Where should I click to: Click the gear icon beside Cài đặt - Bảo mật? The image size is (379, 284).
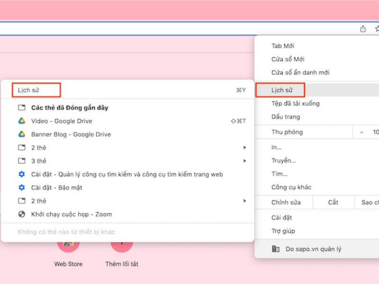click(x=21, y=187)
